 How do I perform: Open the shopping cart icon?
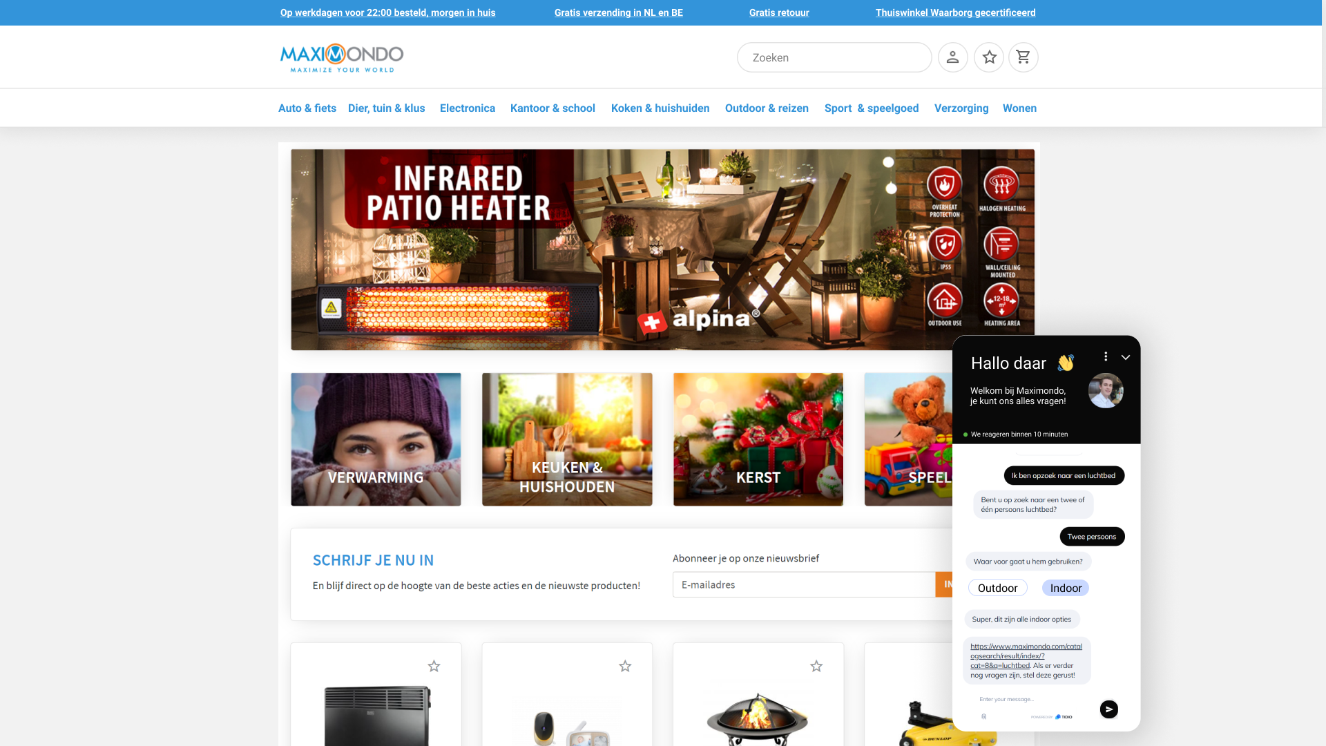pos(1024,57)
